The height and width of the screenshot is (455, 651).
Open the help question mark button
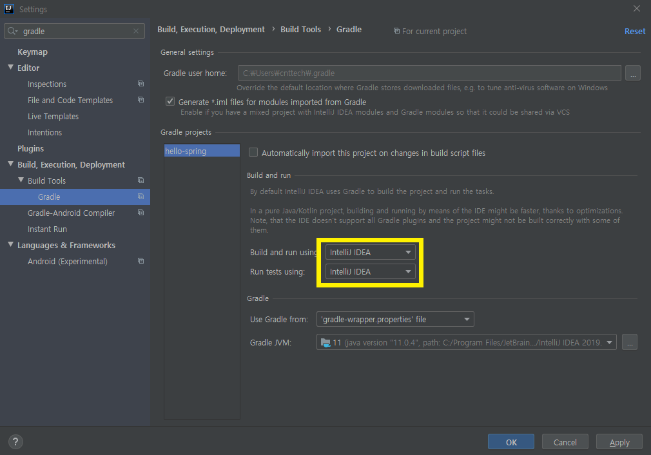15,441
